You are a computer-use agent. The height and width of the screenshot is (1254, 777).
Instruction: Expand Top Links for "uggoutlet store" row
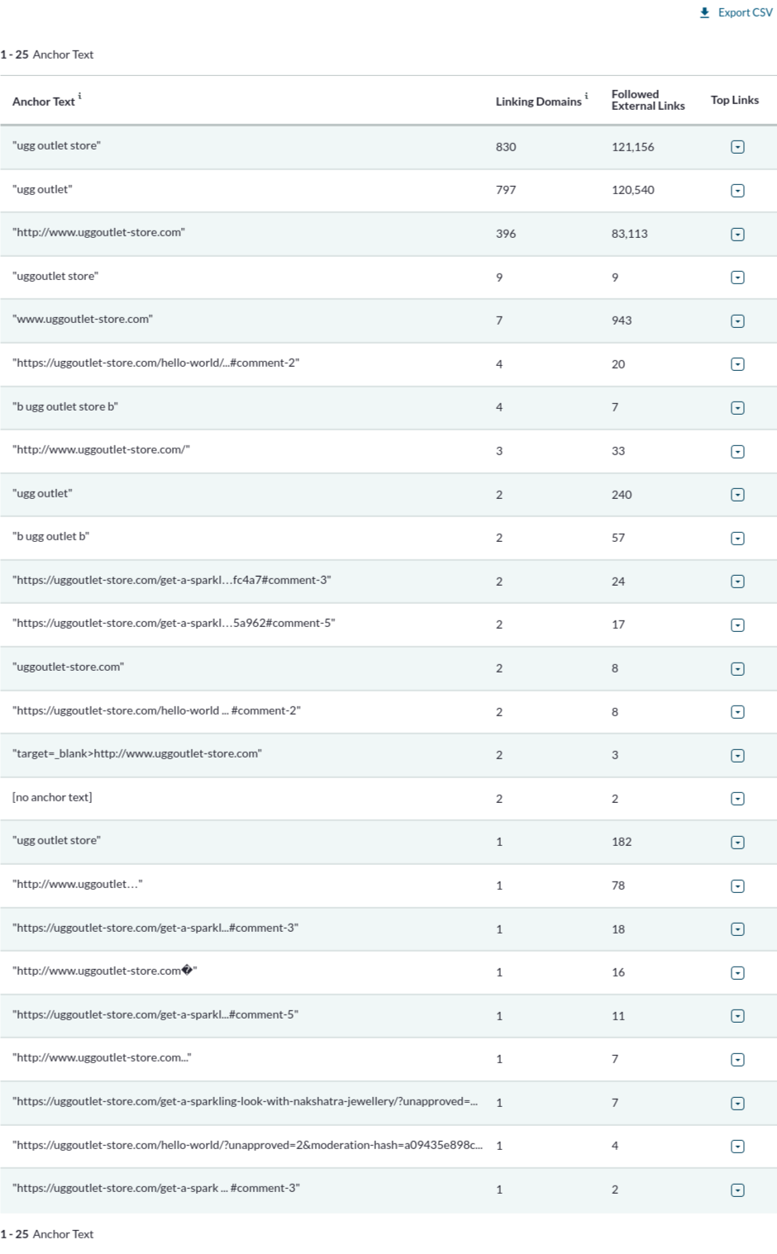[x=737, y=278]
